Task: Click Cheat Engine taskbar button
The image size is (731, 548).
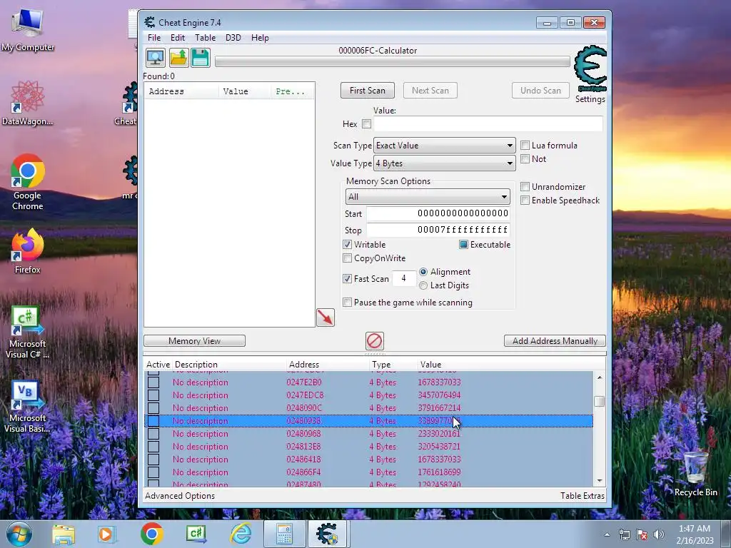Action: [327, 534]
